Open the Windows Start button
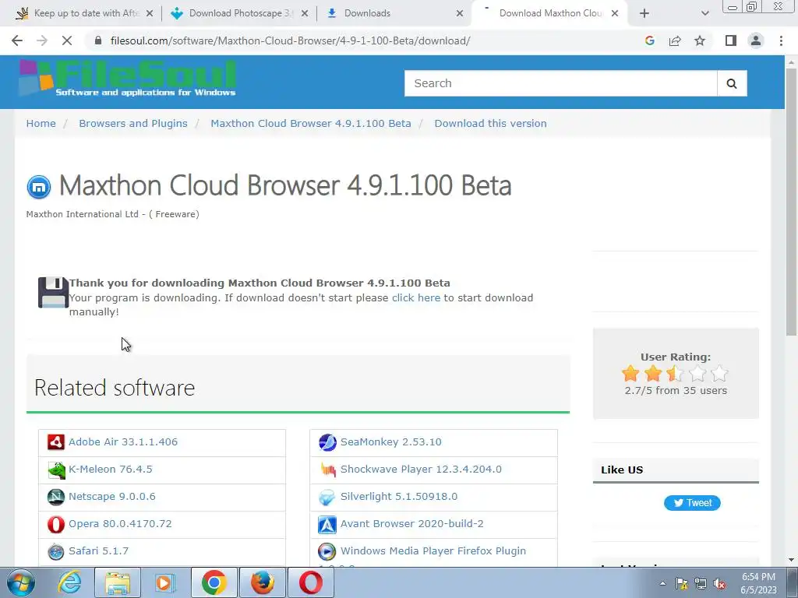Screen dimensions: 798x598 click(x=20, y=582)
